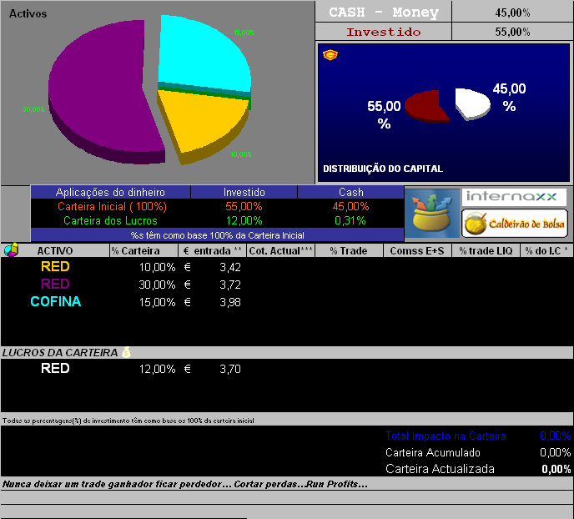Open the internaxx logo link
The width and height of the screenshot is (574, 519).
coord(514,197)
